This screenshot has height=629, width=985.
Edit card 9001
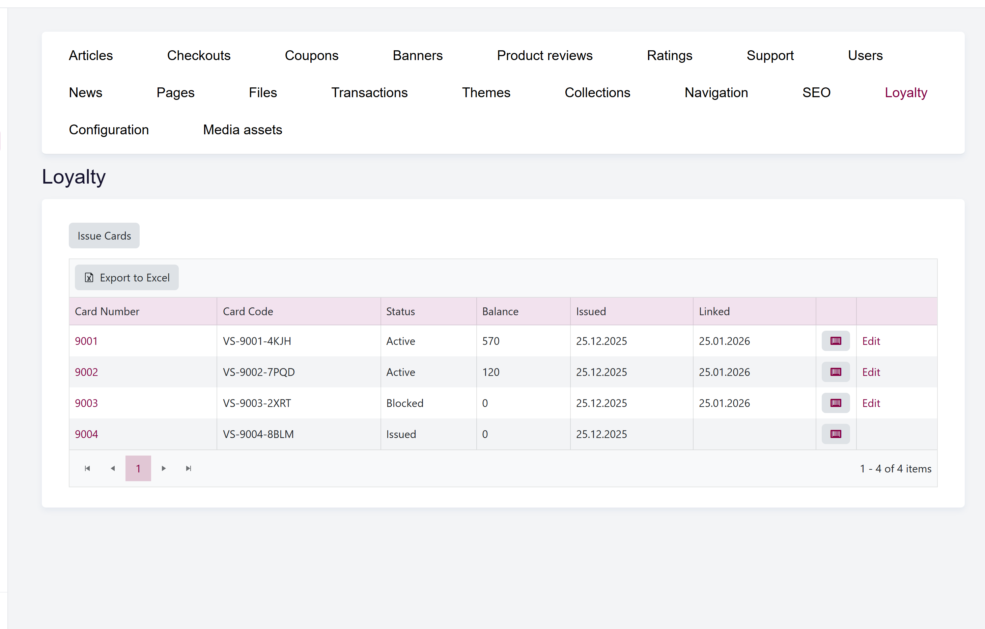871,341
